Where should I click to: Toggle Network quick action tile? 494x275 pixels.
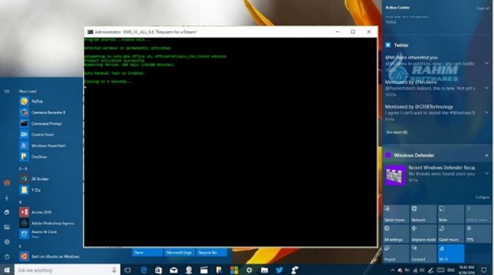tap(423, 214)
